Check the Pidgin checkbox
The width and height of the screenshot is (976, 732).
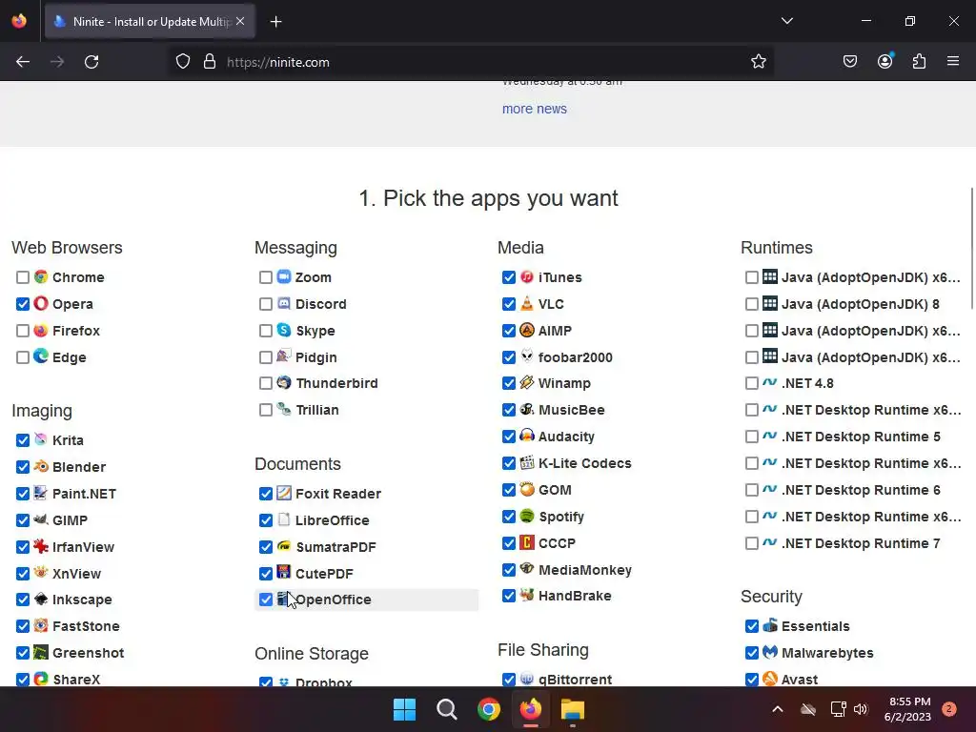[x=266, y=357]
